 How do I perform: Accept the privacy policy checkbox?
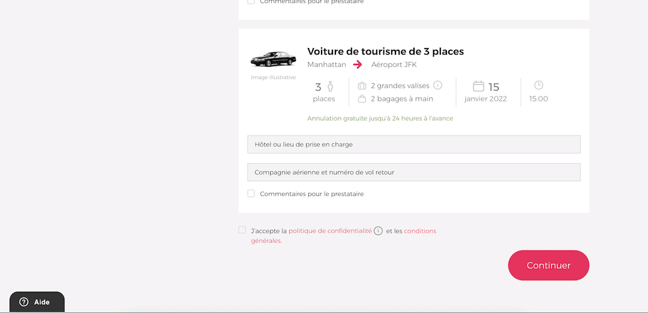coord(242,230)
